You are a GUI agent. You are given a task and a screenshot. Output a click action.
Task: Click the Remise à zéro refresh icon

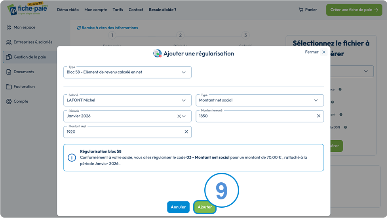pyautogui.click(x=79, y=28)
